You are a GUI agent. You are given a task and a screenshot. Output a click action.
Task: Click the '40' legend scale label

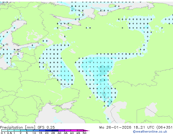[72, 133]
